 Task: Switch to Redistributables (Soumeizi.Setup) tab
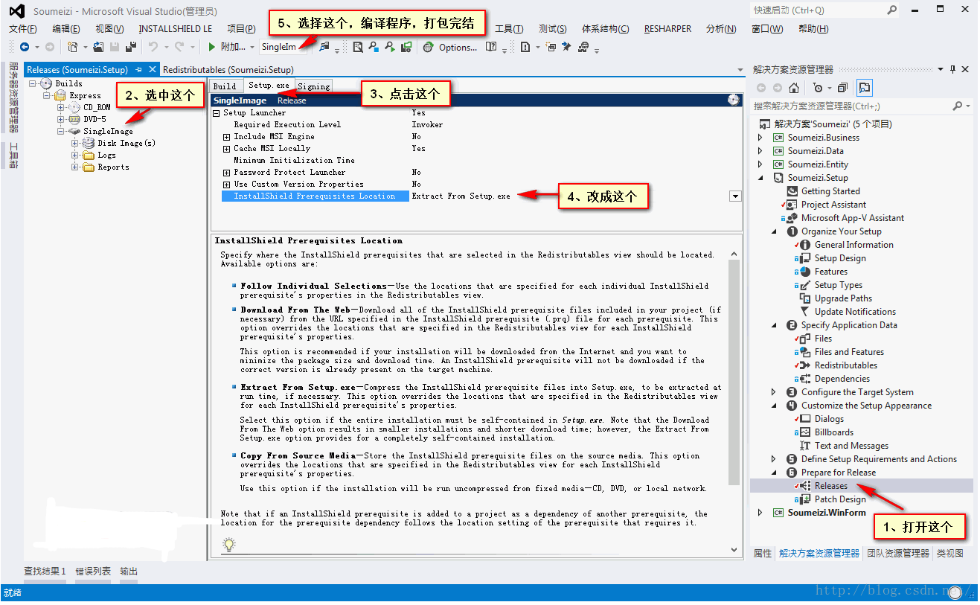pyautogui.click(x=228, y=69)
